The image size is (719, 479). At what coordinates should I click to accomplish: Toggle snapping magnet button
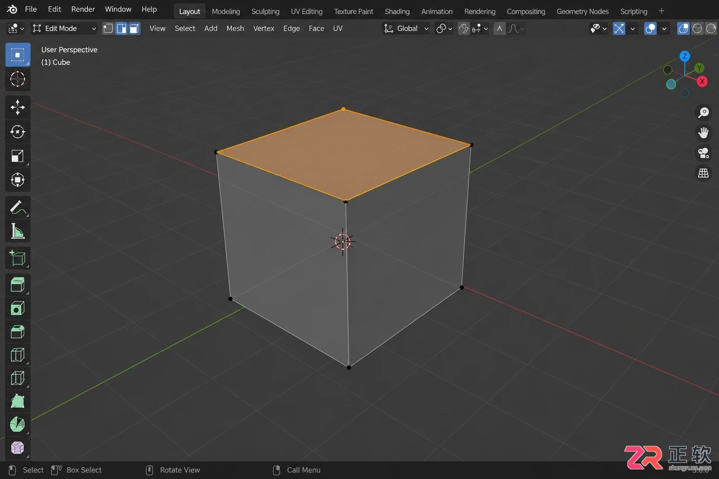[x=464, y=28]
